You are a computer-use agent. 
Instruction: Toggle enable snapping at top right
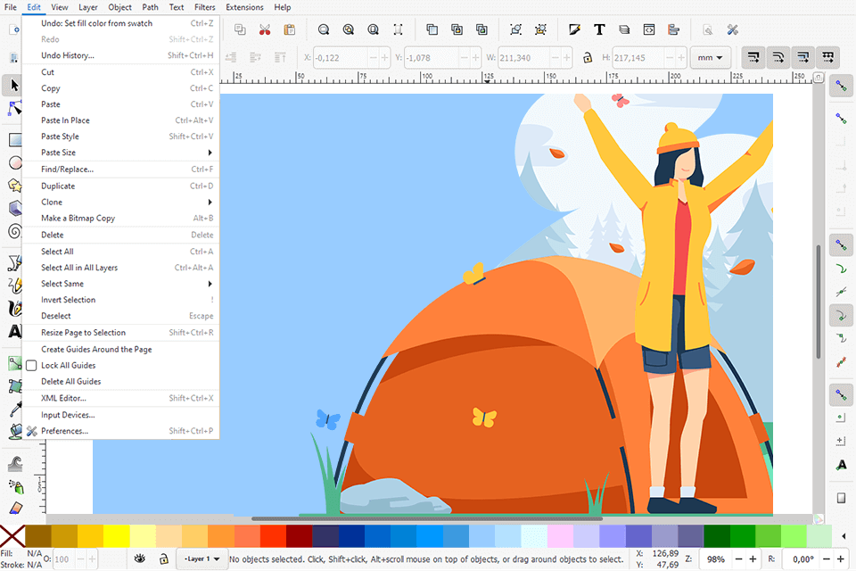841,87
